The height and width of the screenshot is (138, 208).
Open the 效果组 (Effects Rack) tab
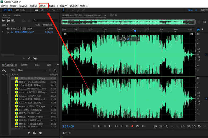click(x=24, y=65)
